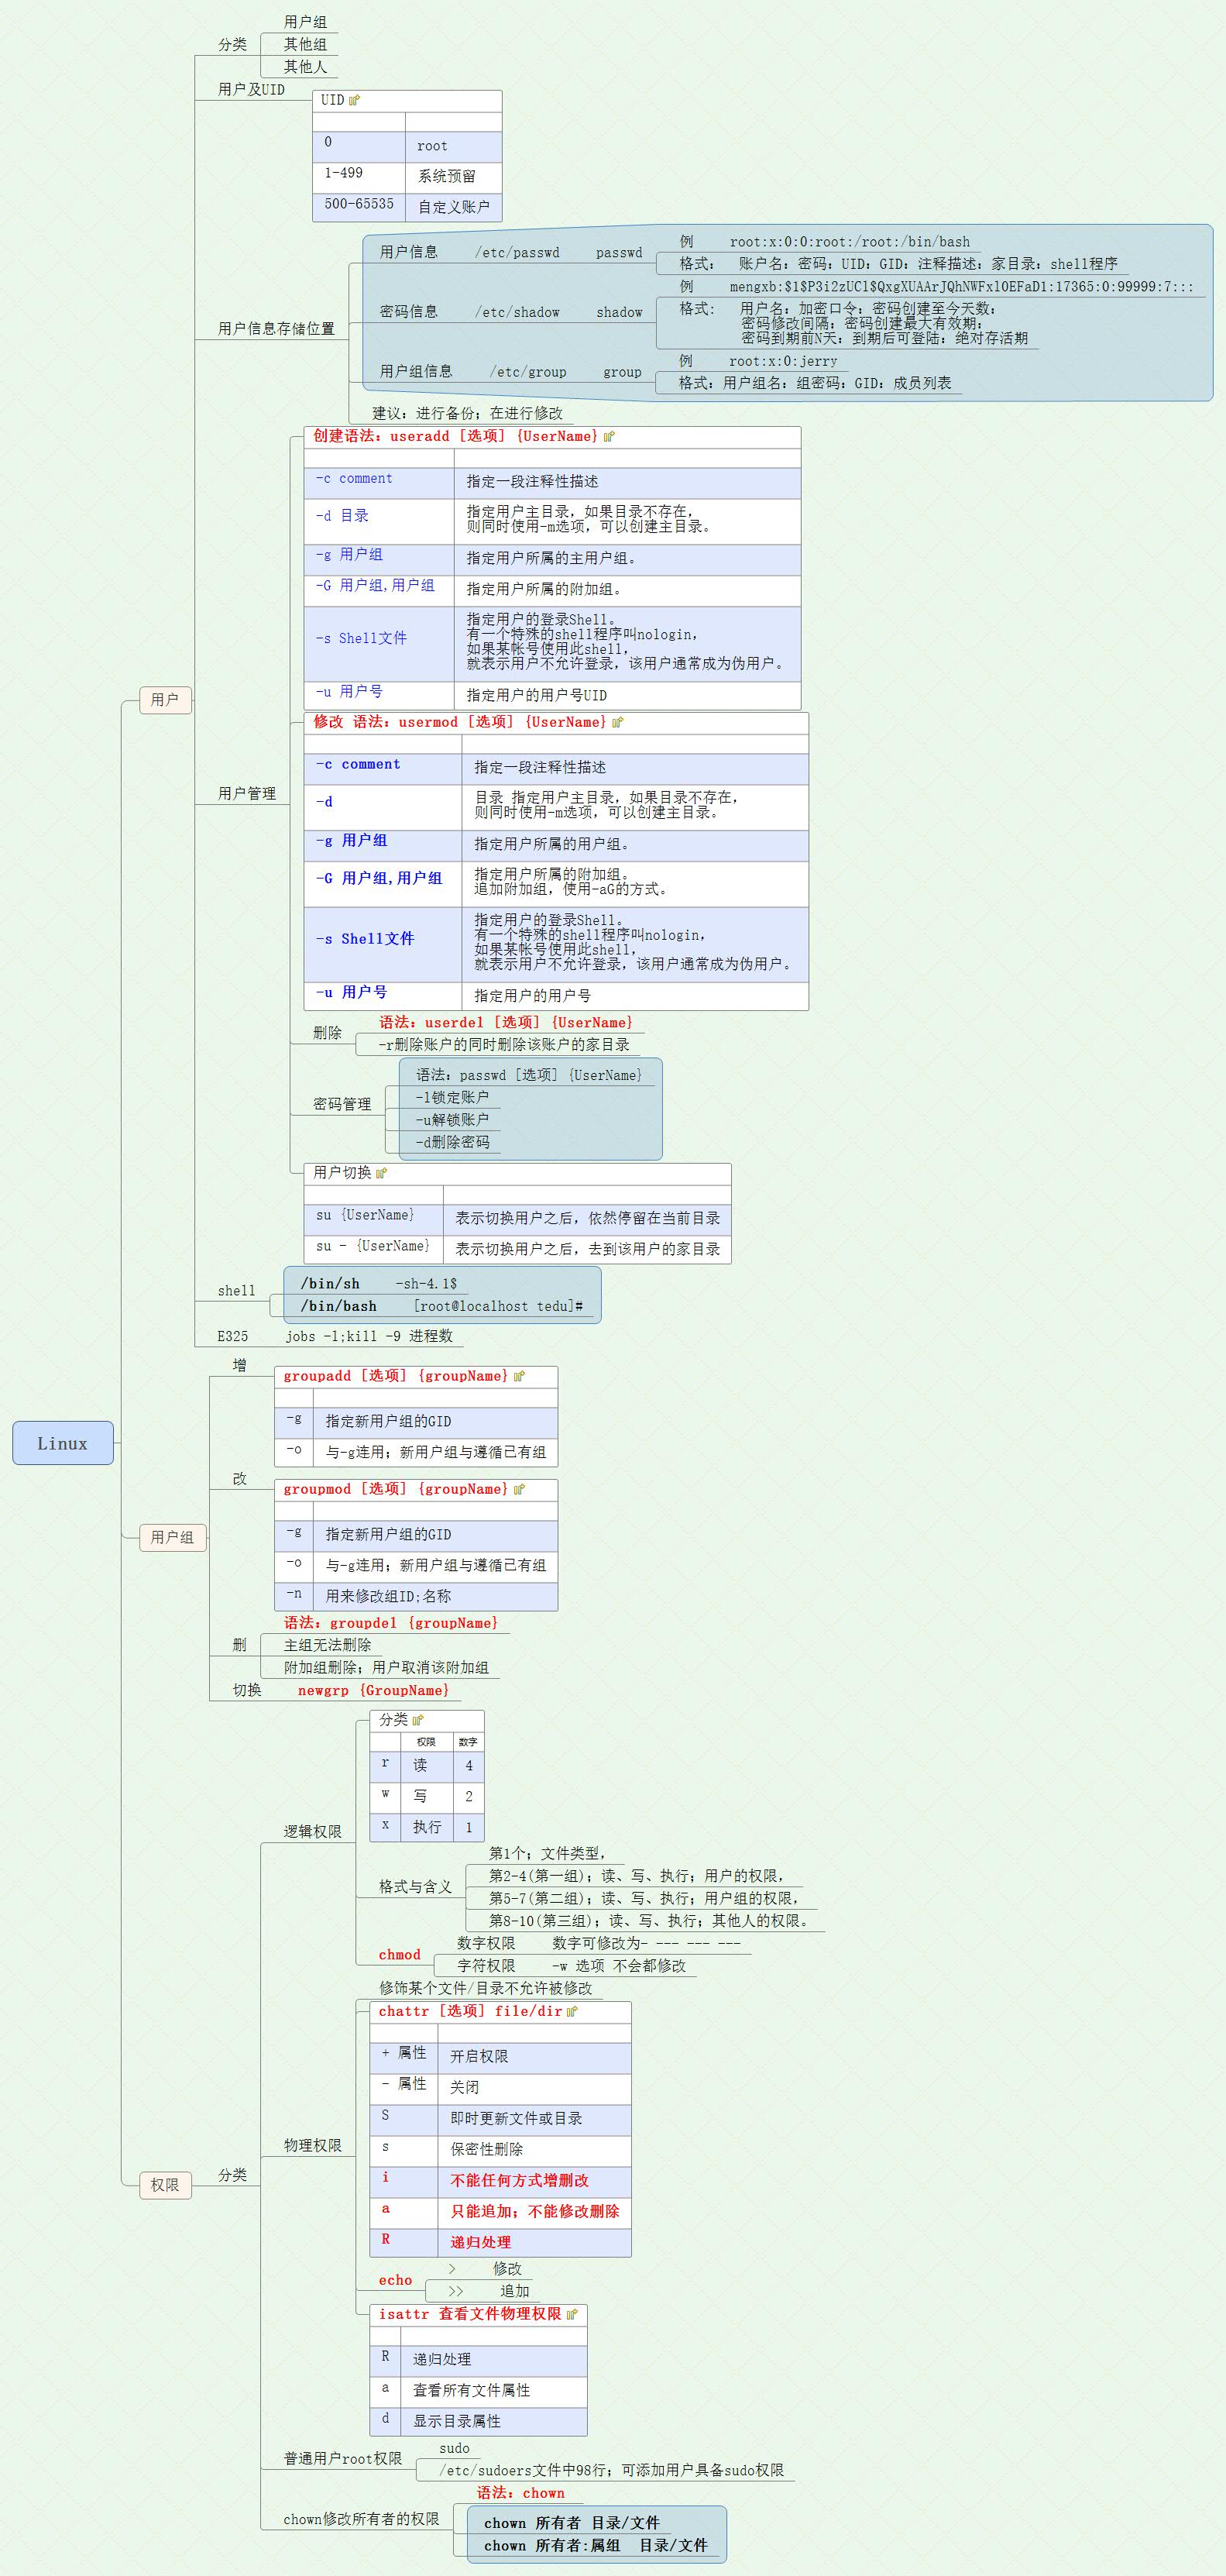This screenshot has width=1226, height=2576.
Task: Select the 用户组 main branch node
Action: click(173, 1537)
